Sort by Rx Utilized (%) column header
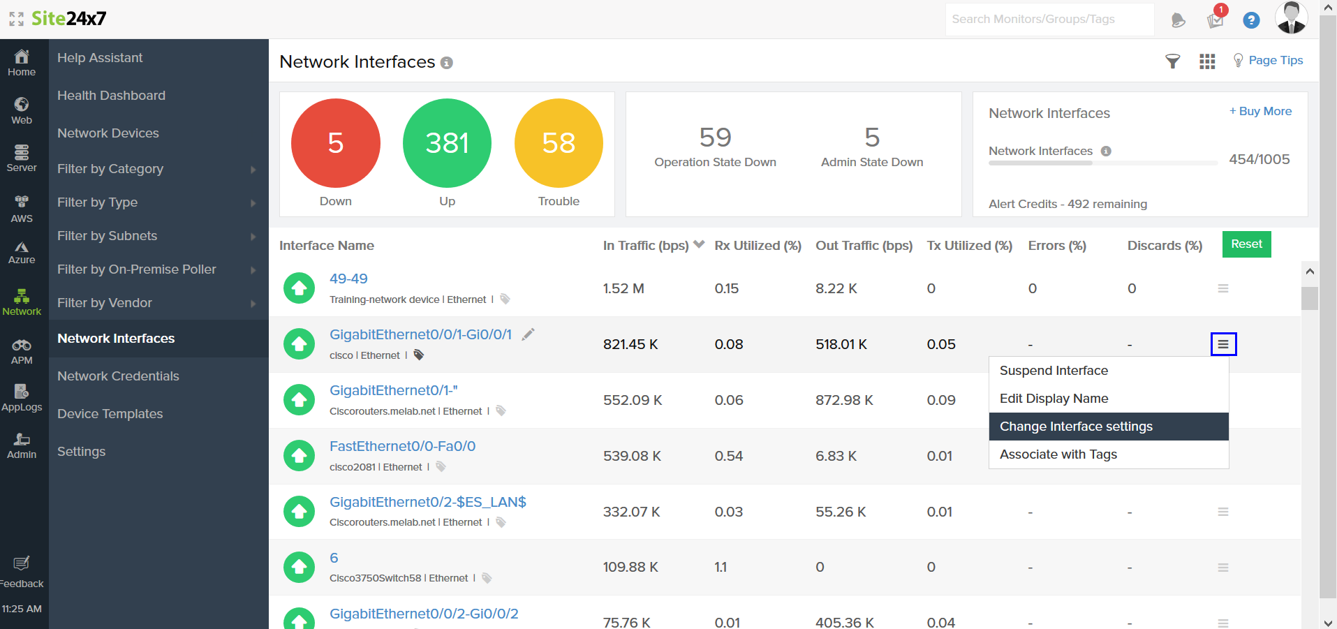 coord(758,246)
